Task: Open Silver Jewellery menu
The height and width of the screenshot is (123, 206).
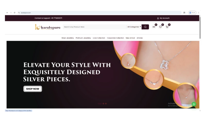Action: tap(68, 38)
